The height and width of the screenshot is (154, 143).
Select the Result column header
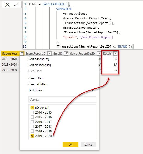(107, 54)
